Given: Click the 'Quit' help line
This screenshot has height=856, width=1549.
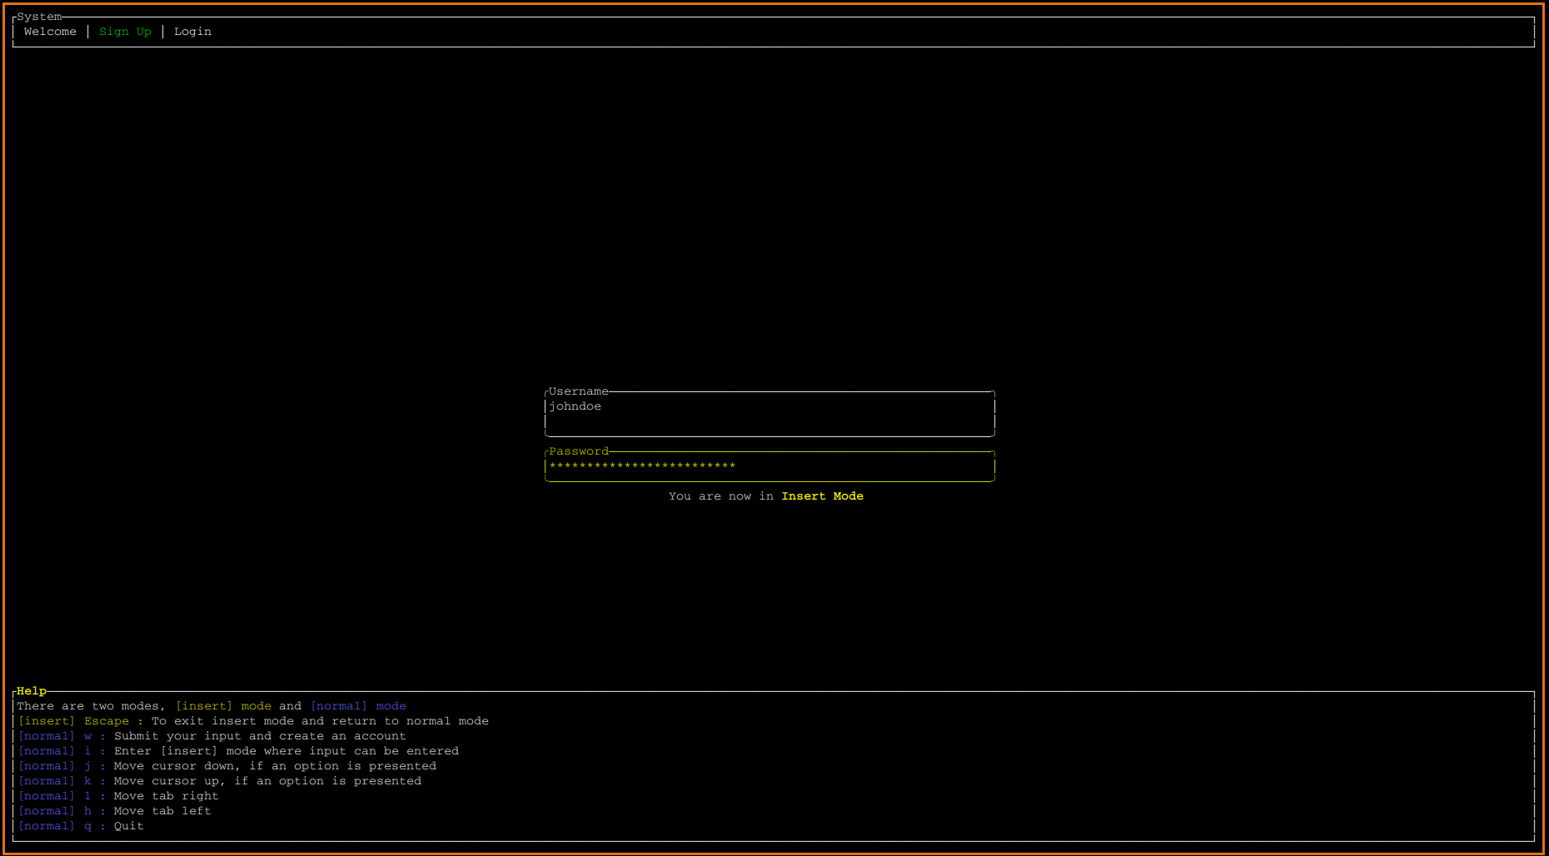Looking at the screenshot, I should [x=81, y=826].
